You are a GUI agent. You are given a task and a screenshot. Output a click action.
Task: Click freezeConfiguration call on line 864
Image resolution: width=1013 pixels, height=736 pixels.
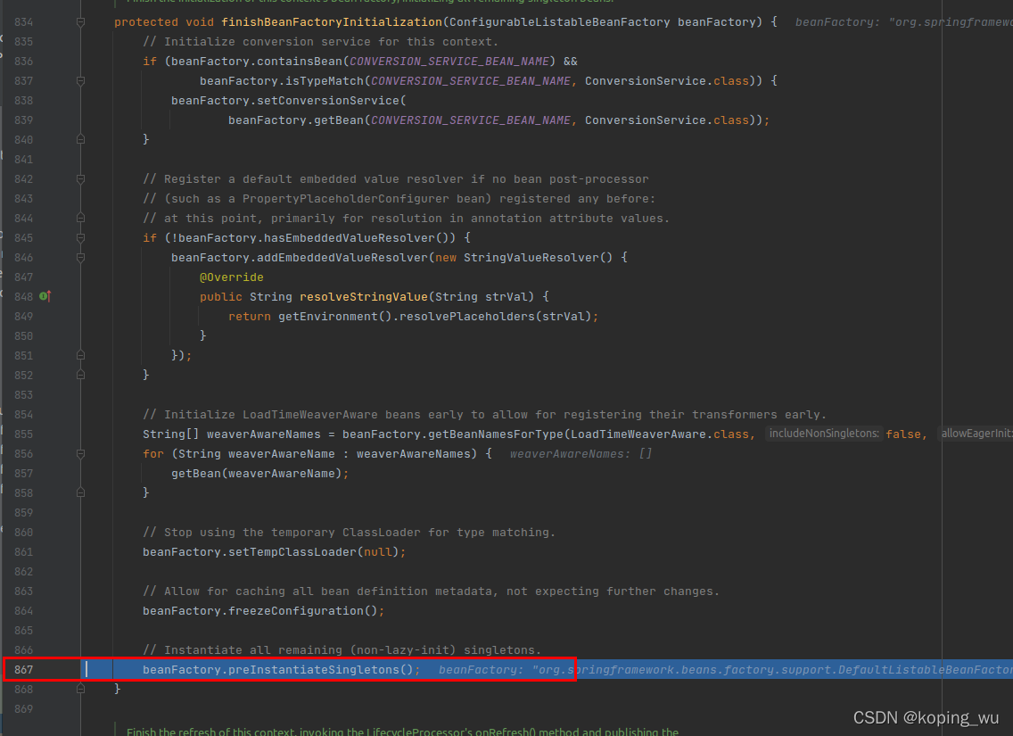point(296,610)
